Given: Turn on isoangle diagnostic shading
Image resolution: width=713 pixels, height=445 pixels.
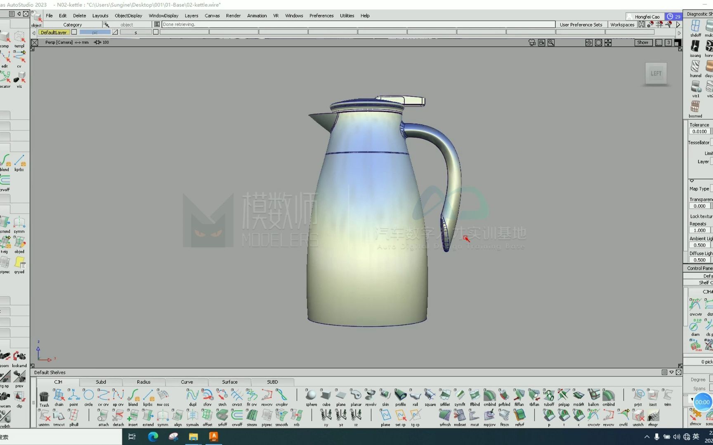Looking at the screenshot, I should (695, 47).
